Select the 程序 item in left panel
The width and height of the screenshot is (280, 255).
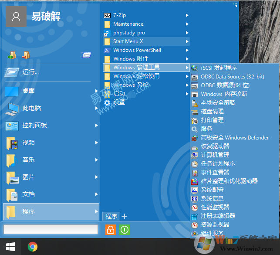tap(51, 211)
